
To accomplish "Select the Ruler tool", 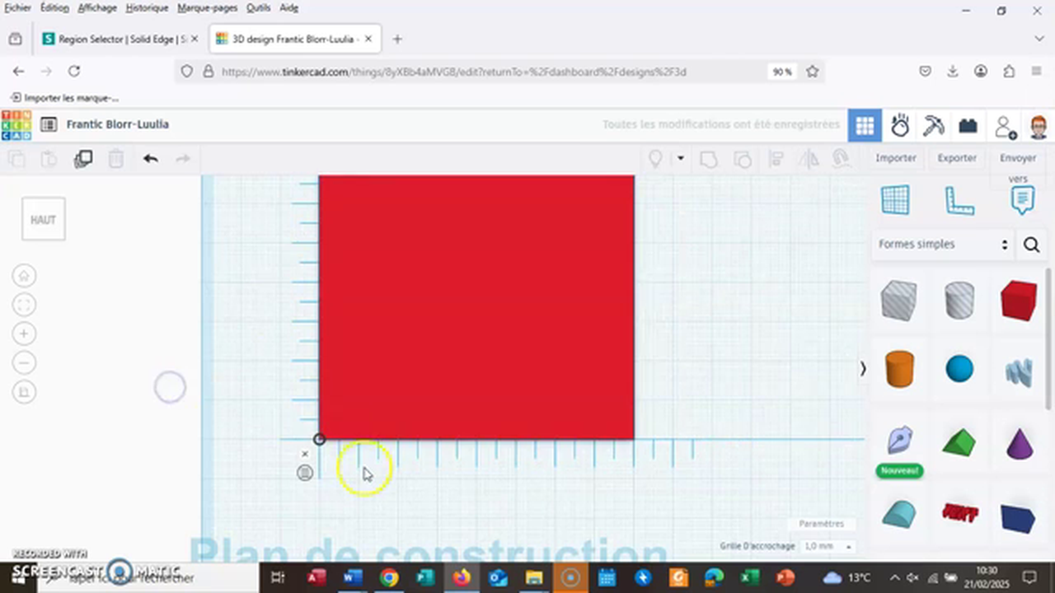I will click(959, 199).
